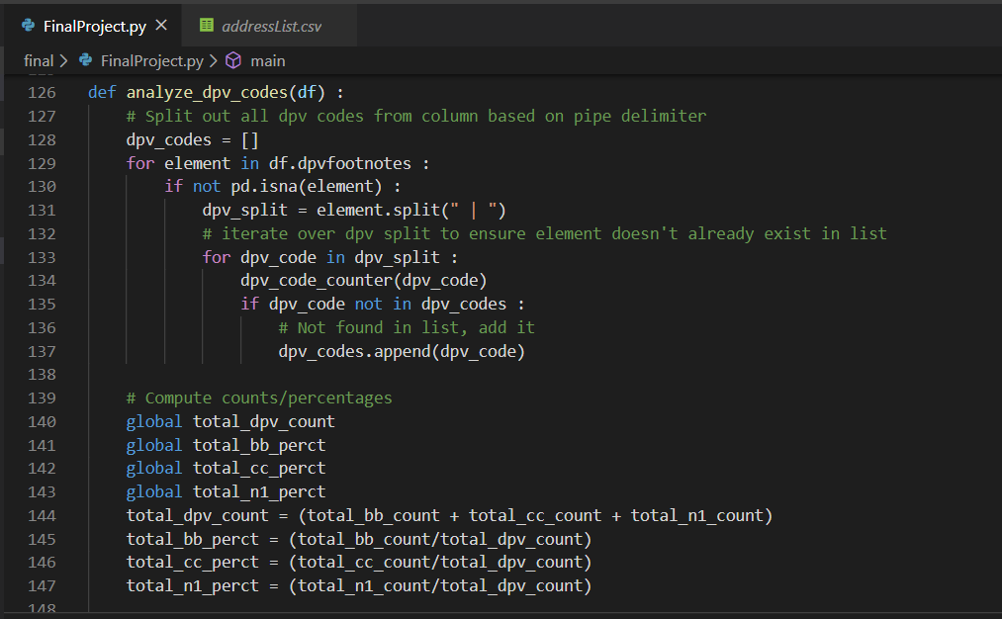
Task: Open the 'final' folder breadcrumb dropdown
Action: pyautogui.click(x=38, y=60)
